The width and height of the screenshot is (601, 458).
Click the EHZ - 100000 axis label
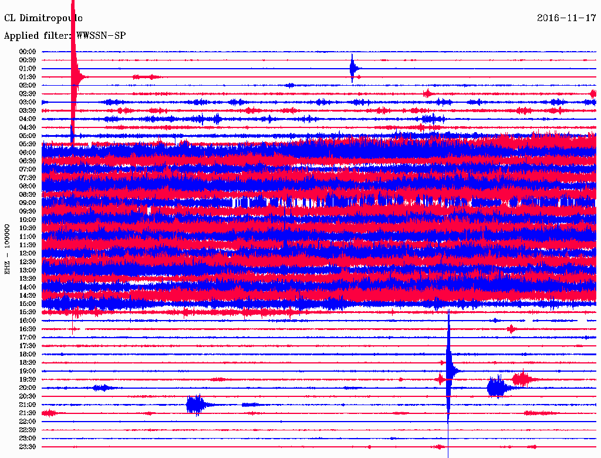click(x=7, y=250)
